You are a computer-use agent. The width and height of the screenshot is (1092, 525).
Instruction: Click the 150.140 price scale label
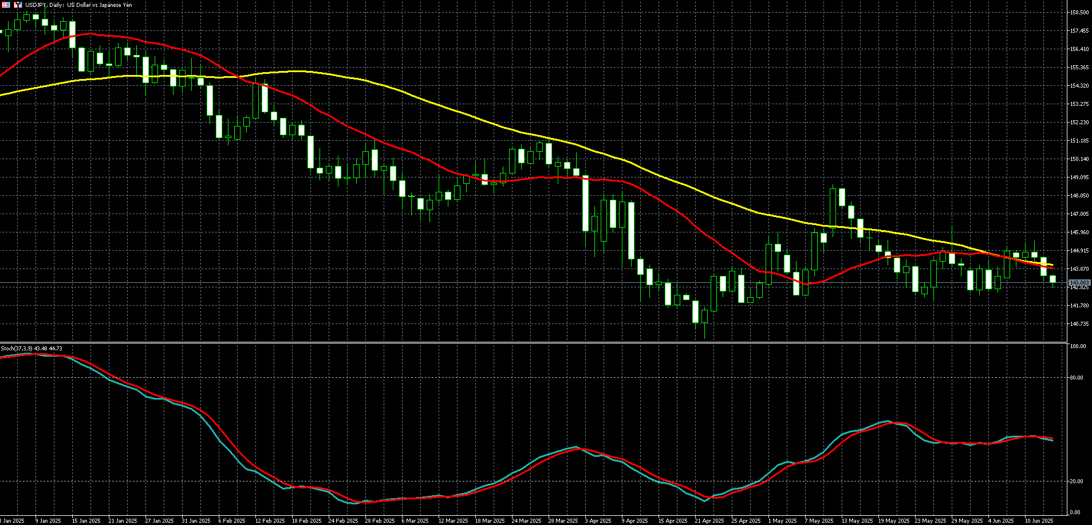click(1079, 159)
